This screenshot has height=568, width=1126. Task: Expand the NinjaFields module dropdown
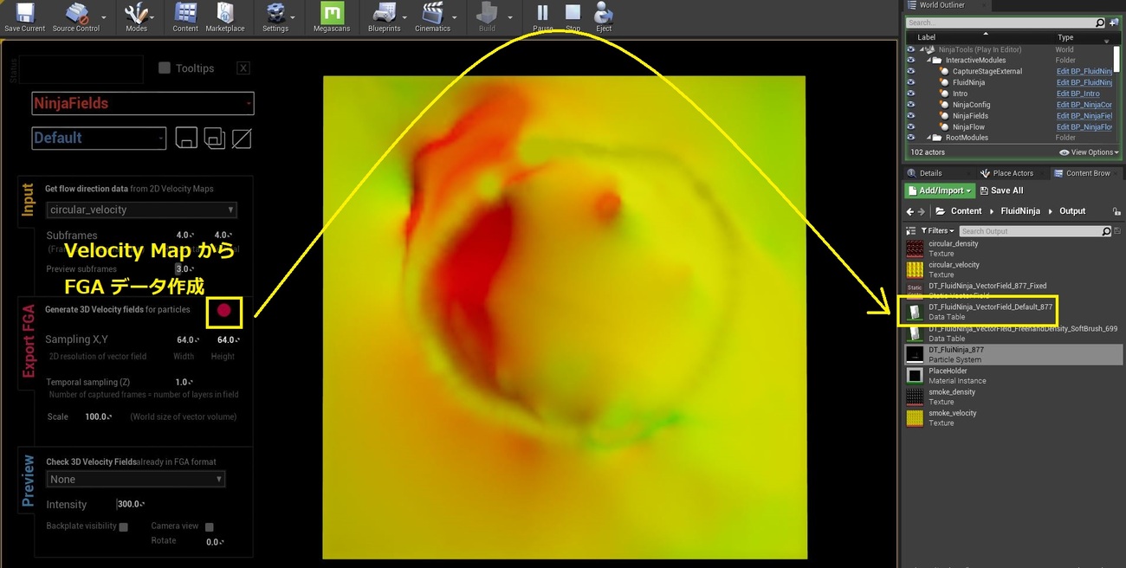tap(143, 104)
